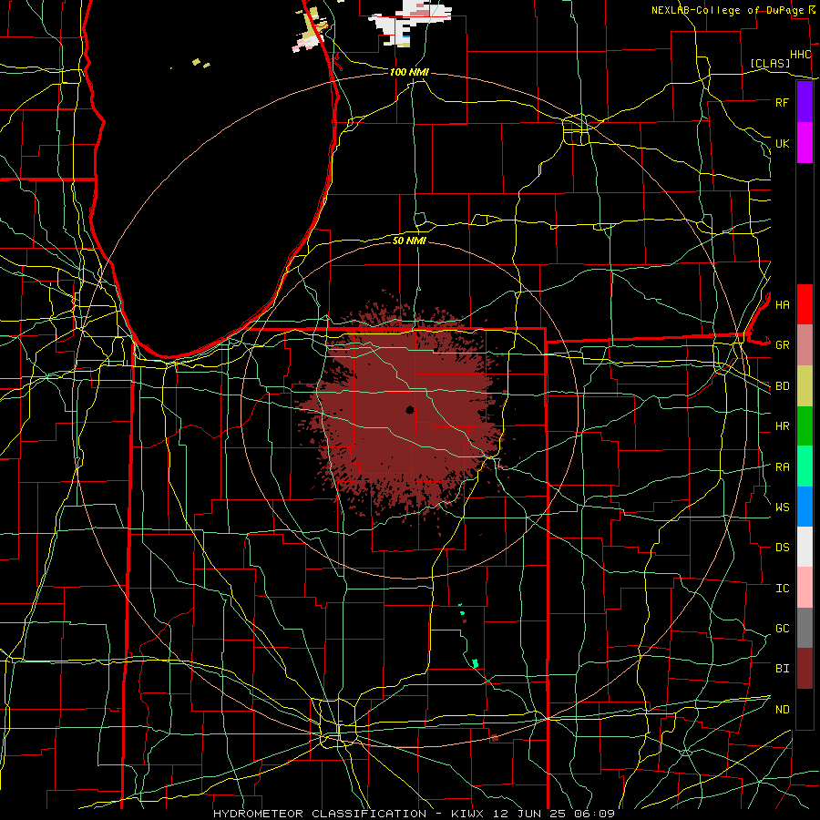Click the 06:09 timestamp
820x820 pixels.
597,814
